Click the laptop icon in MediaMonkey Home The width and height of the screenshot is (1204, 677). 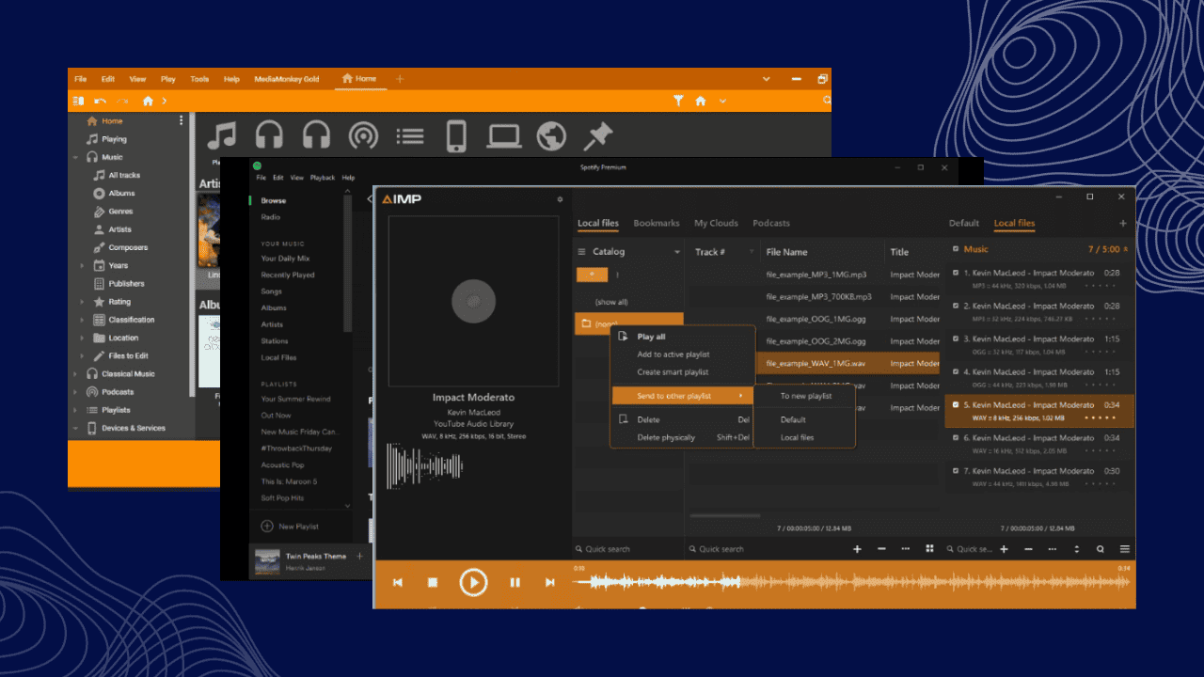tap(504, 135)
